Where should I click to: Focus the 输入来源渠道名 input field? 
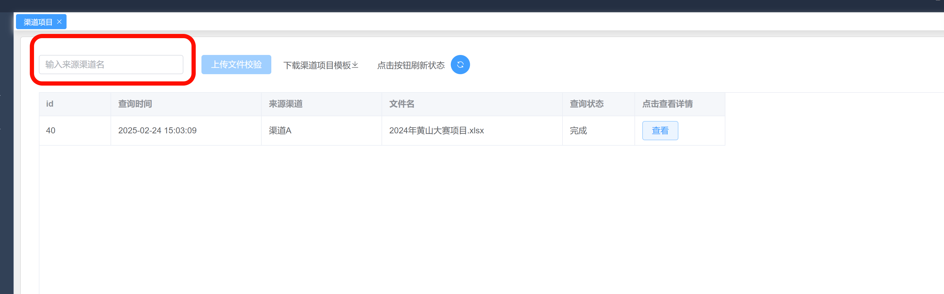click(x=111, y=65)
